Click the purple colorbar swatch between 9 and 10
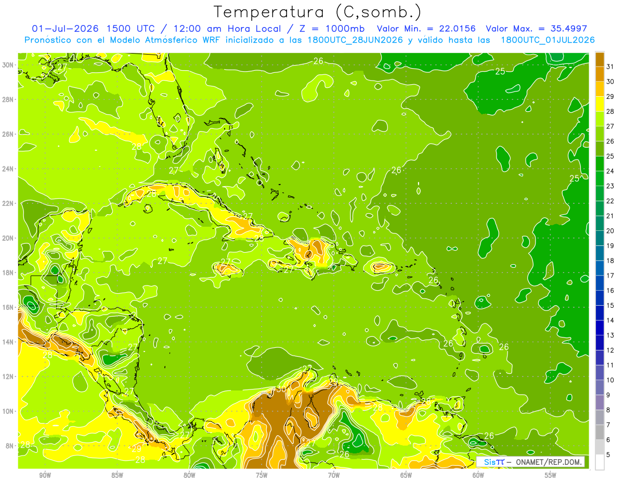624x482 pixels. 600,387
